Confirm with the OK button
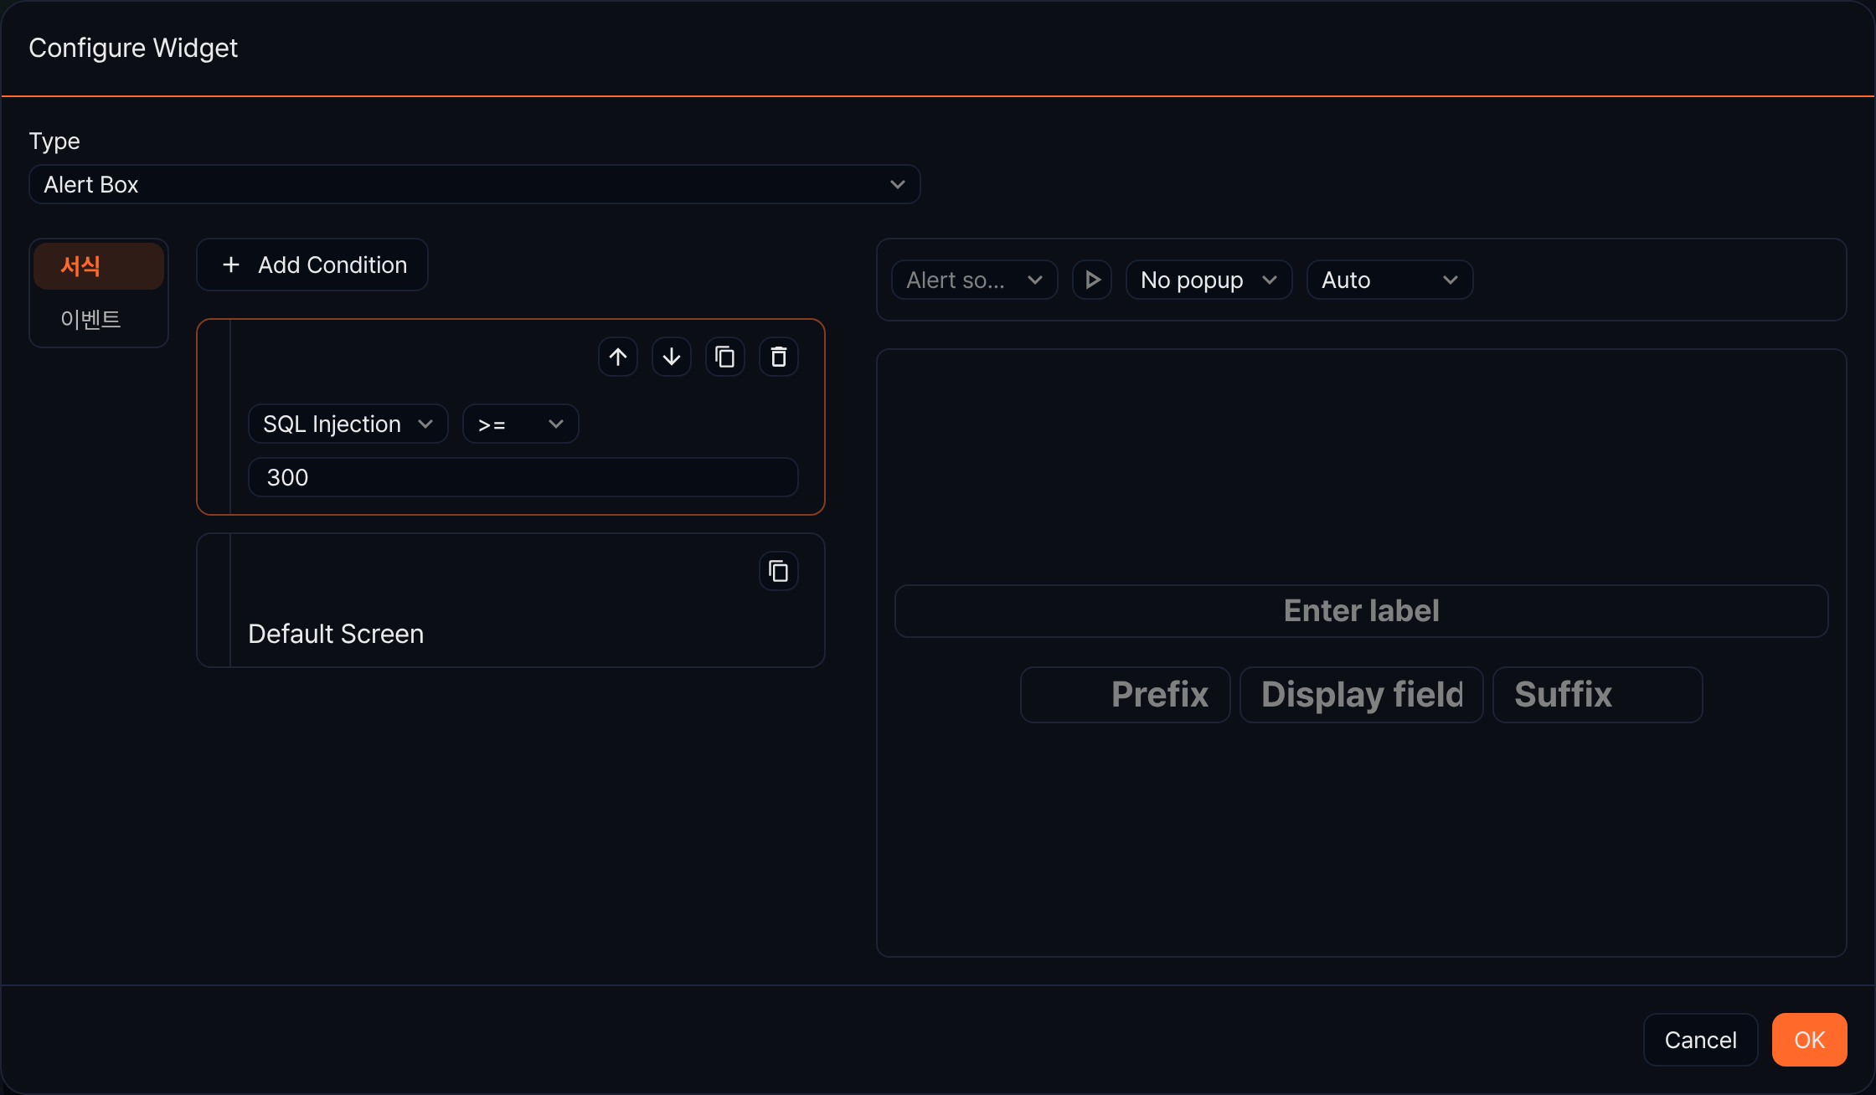This screenshot has width=1876, height=1095. [1810, 1040]
